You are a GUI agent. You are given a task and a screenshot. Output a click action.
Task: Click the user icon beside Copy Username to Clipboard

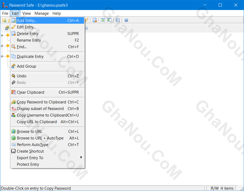13,115
